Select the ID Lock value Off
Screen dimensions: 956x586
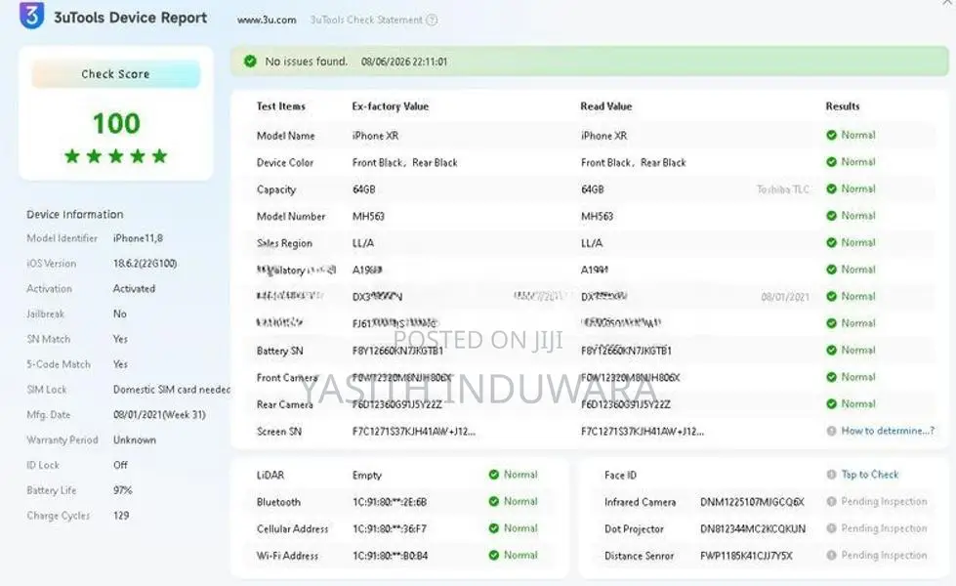120,465
